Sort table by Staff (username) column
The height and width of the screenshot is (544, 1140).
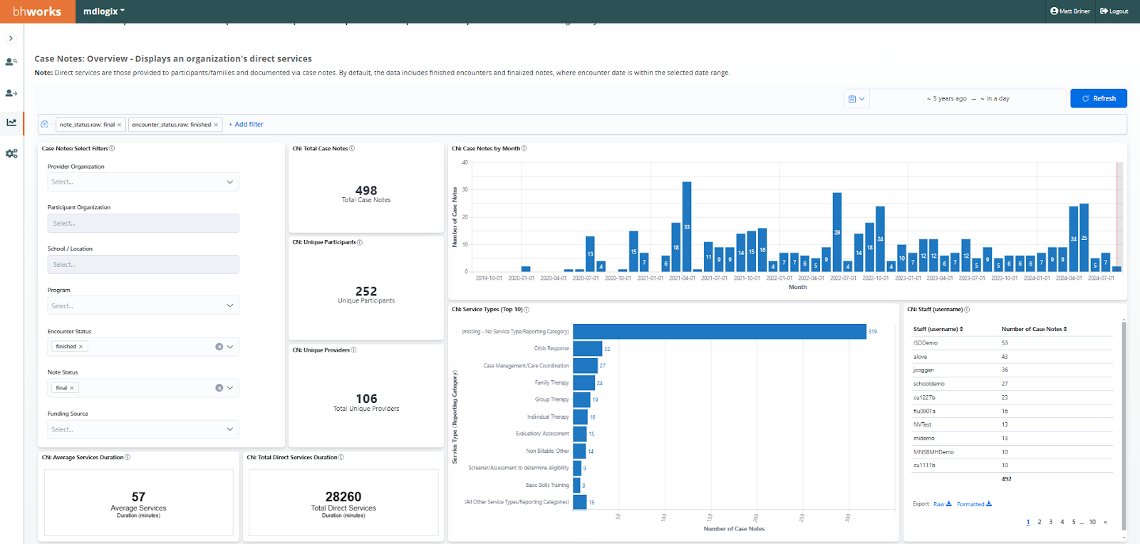pyautogui.click(x=938, y=330)
